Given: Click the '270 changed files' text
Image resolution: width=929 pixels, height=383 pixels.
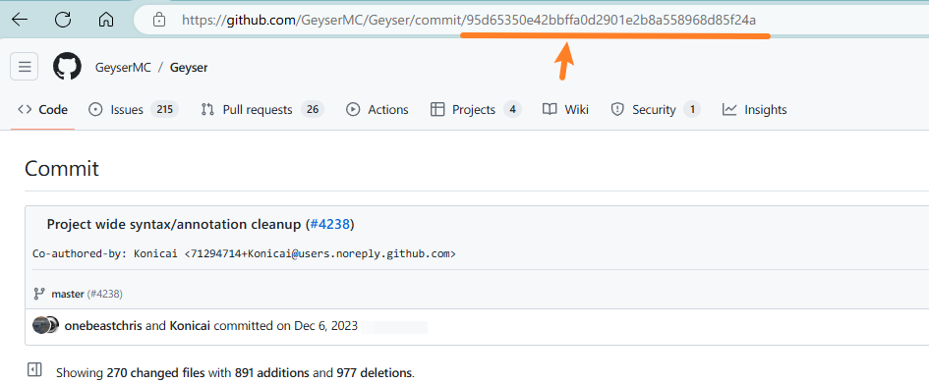Looking at the screenshot, I should (x=156, y=373).
